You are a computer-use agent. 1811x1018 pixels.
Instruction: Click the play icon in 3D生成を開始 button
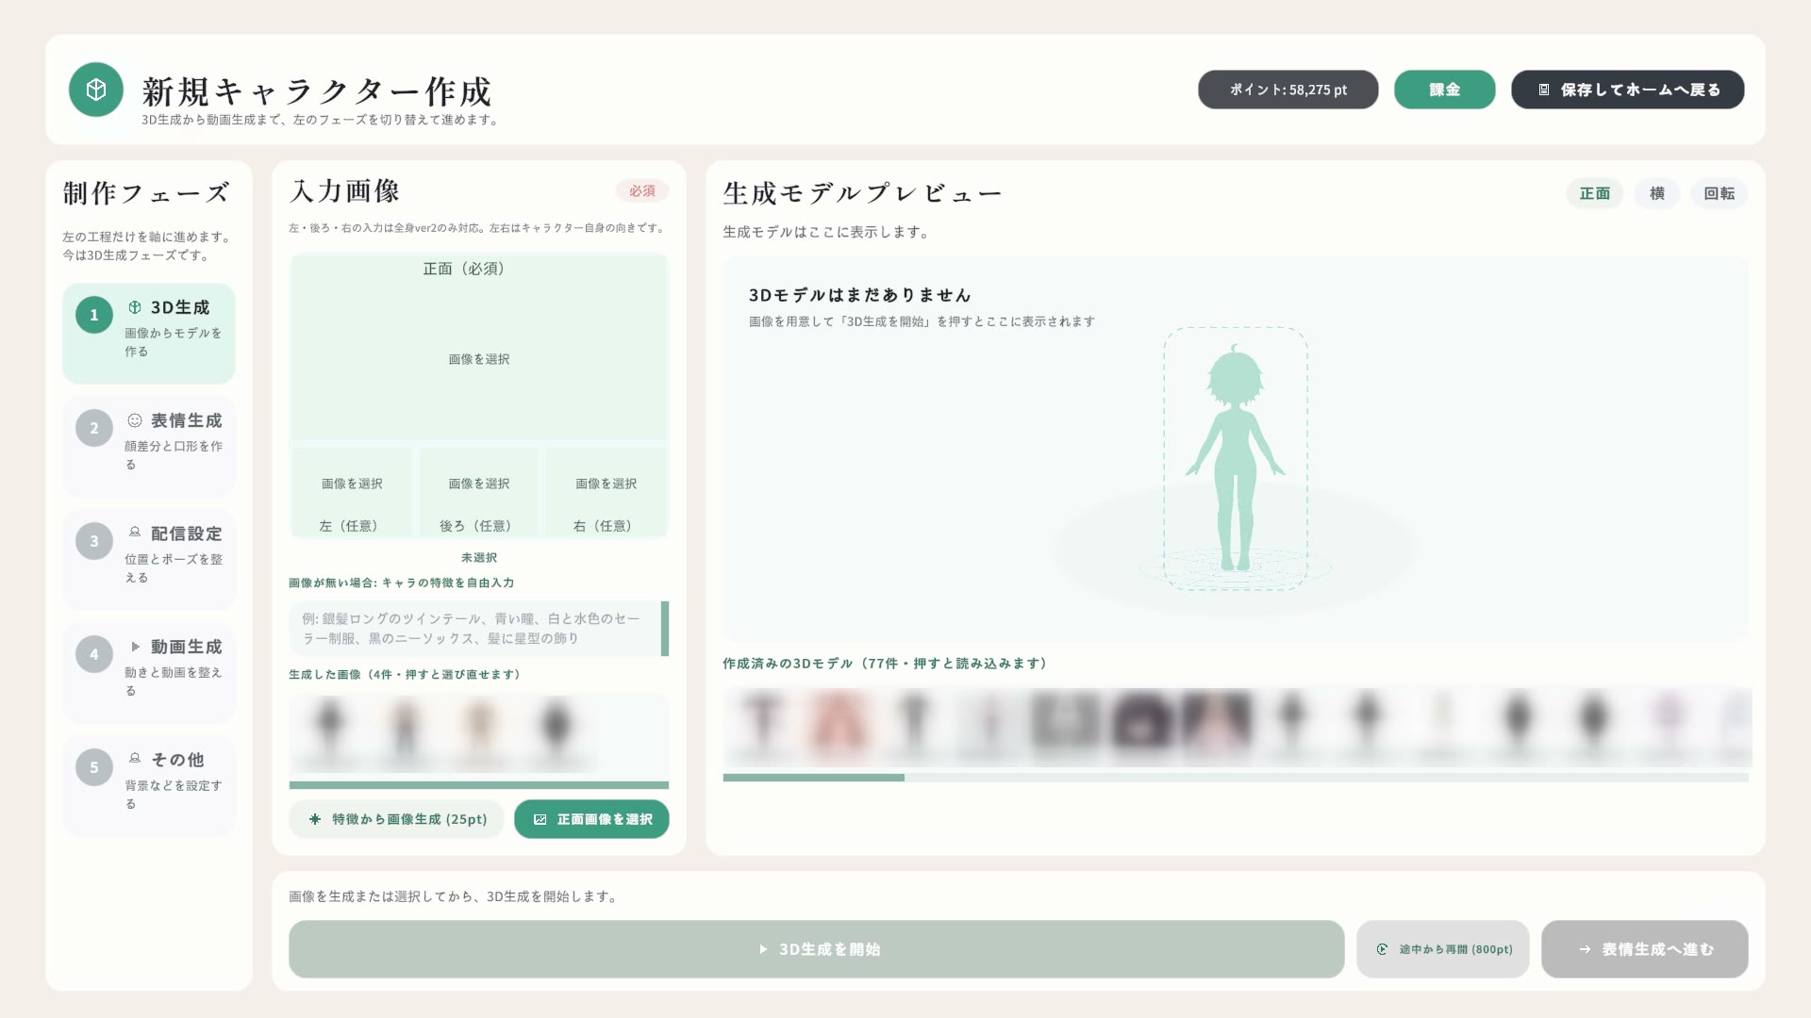763,949
